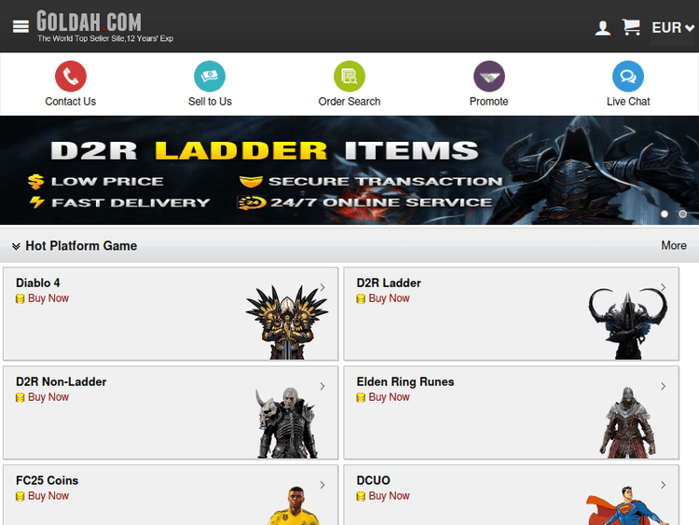Click the red Contact Us phone icon

[71, 76]
